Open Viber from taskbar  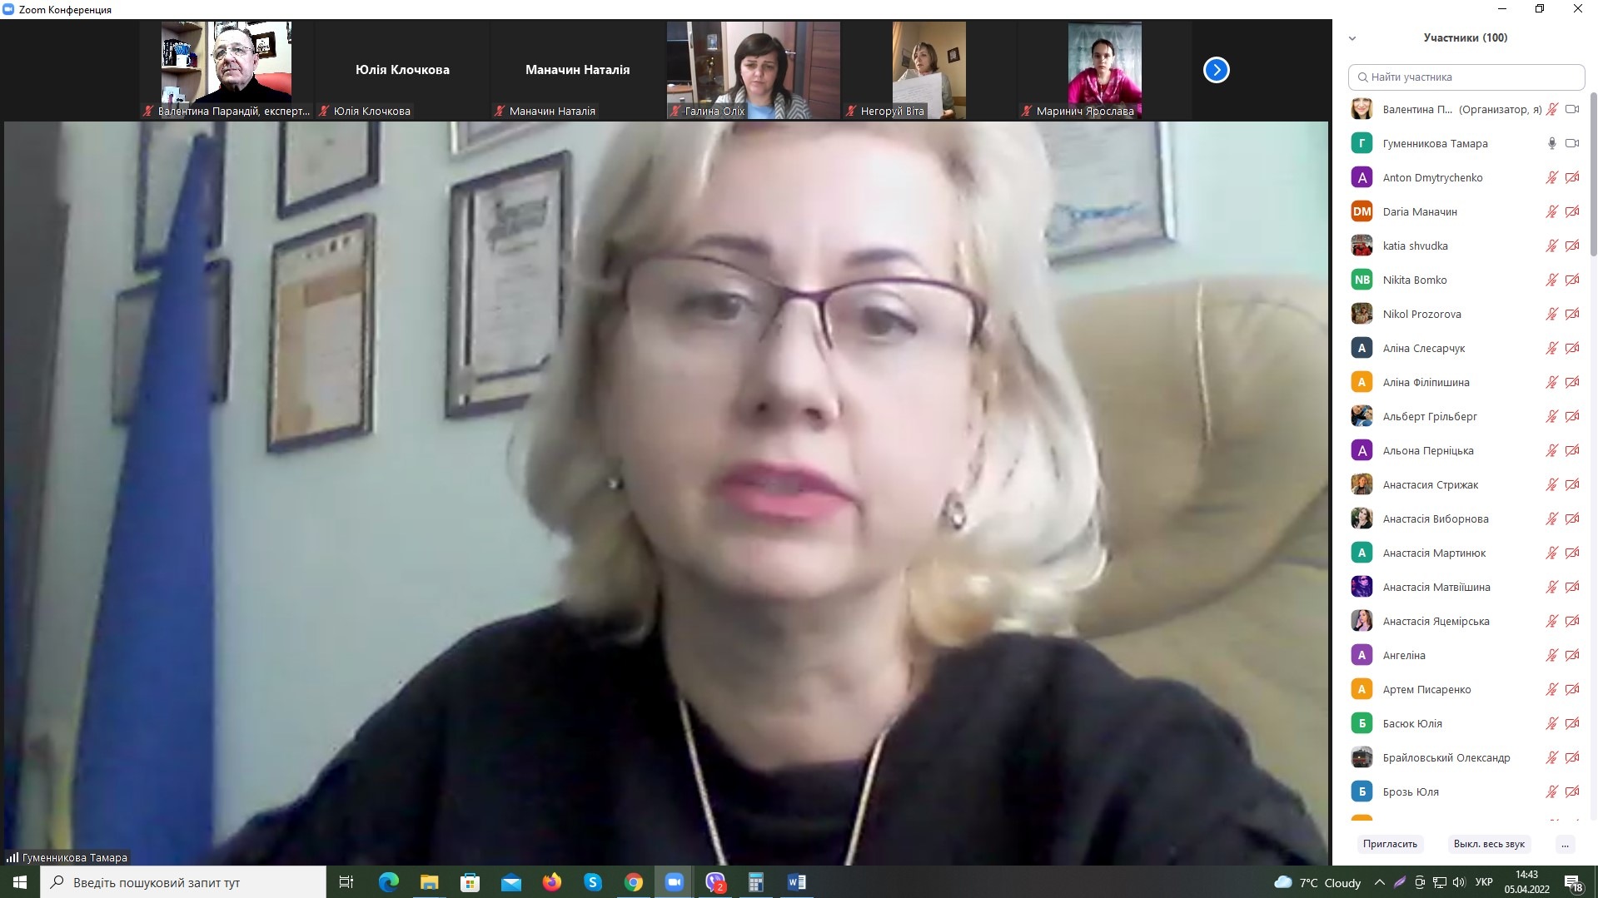[x=715, y=882]
